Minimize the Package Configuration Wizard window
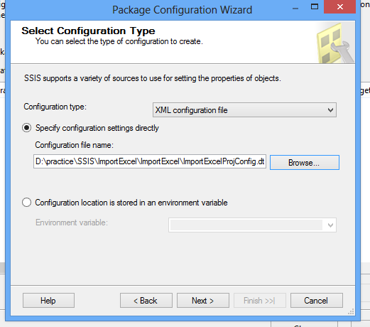This screenshot has width=370, height=327. click(295, 7)
